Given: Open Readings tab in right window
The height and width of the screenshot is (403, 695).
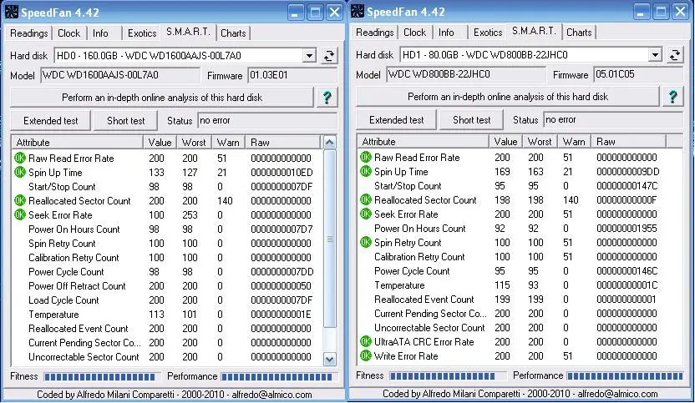Looking at the screenshot, I should (374, 33).
